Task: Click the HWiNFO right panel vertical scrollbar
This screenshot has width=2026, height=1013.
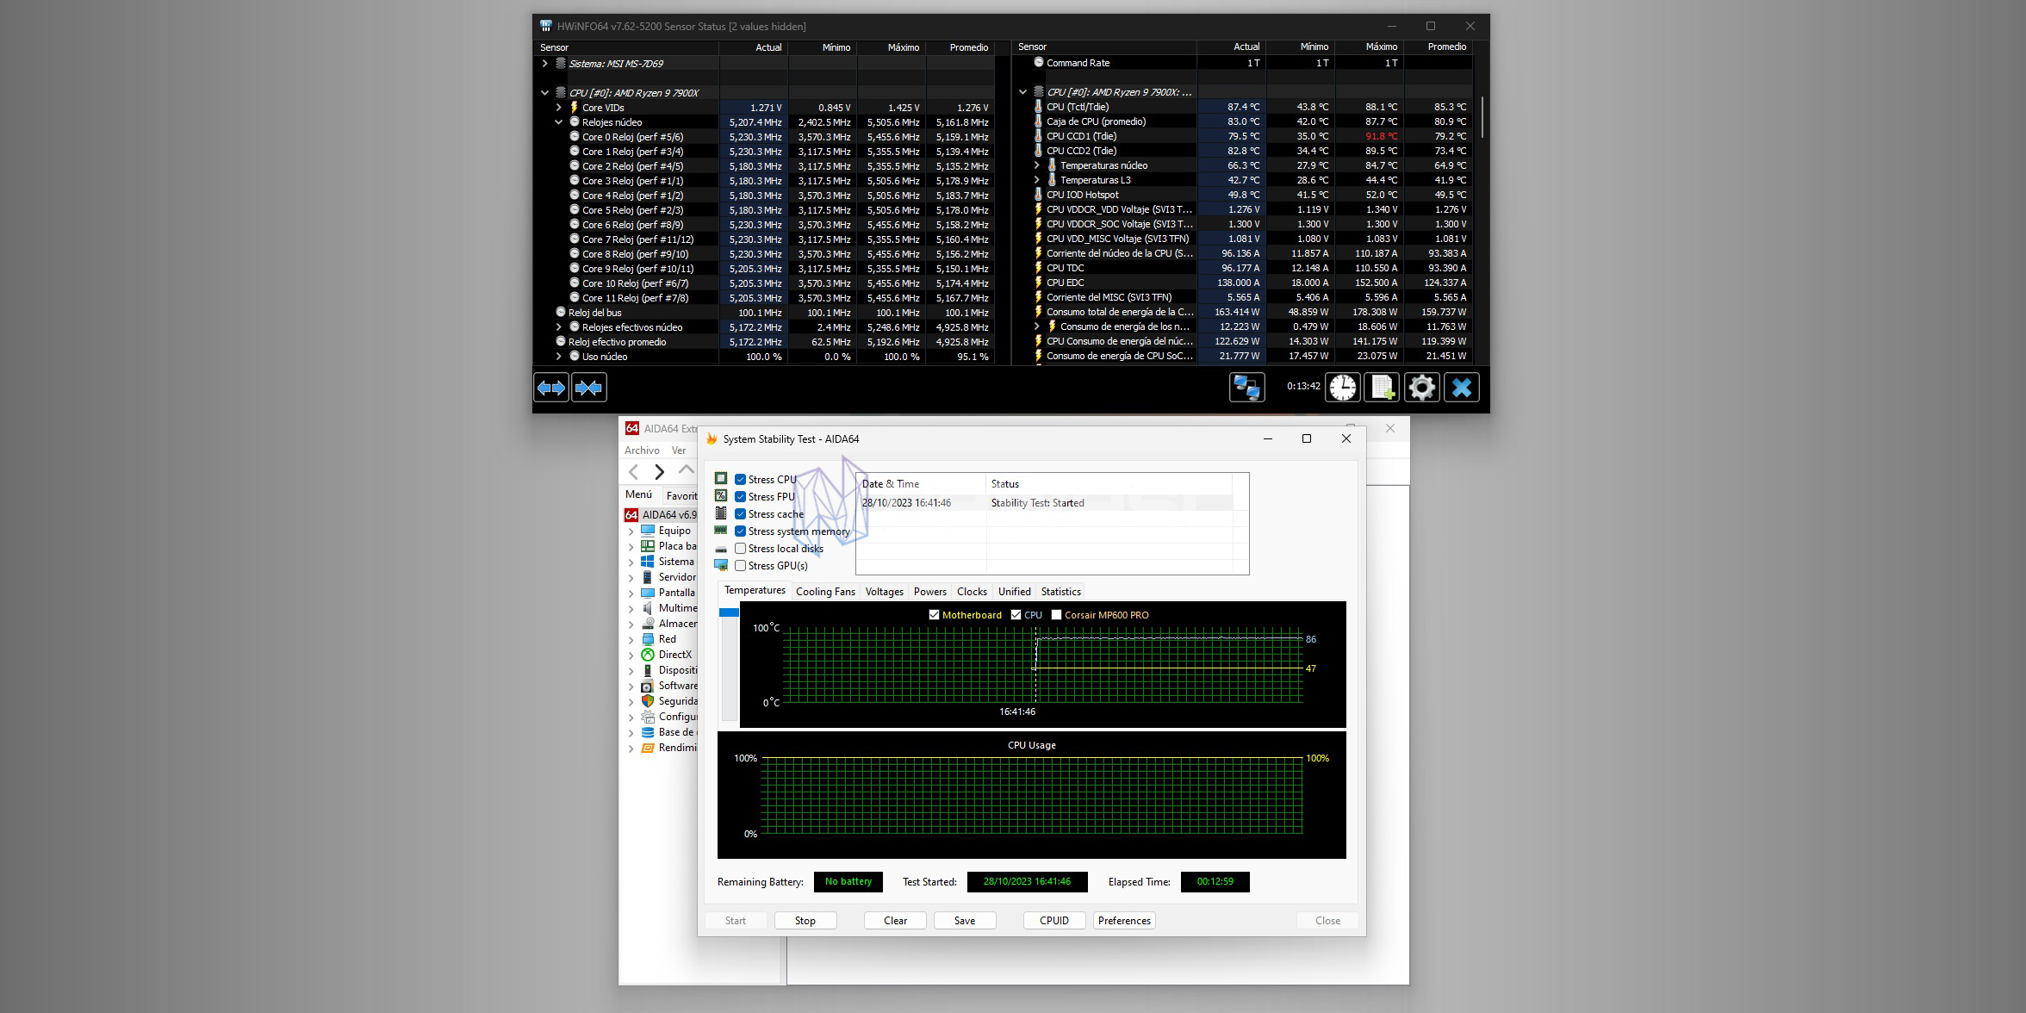Action: click(1482, 117)
